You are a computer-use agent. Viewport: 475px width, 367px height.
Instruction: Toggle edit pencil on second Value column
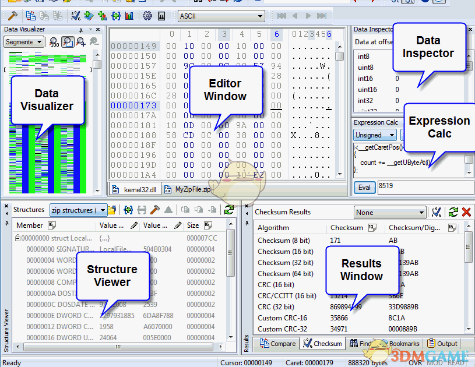tap(178, 225)
